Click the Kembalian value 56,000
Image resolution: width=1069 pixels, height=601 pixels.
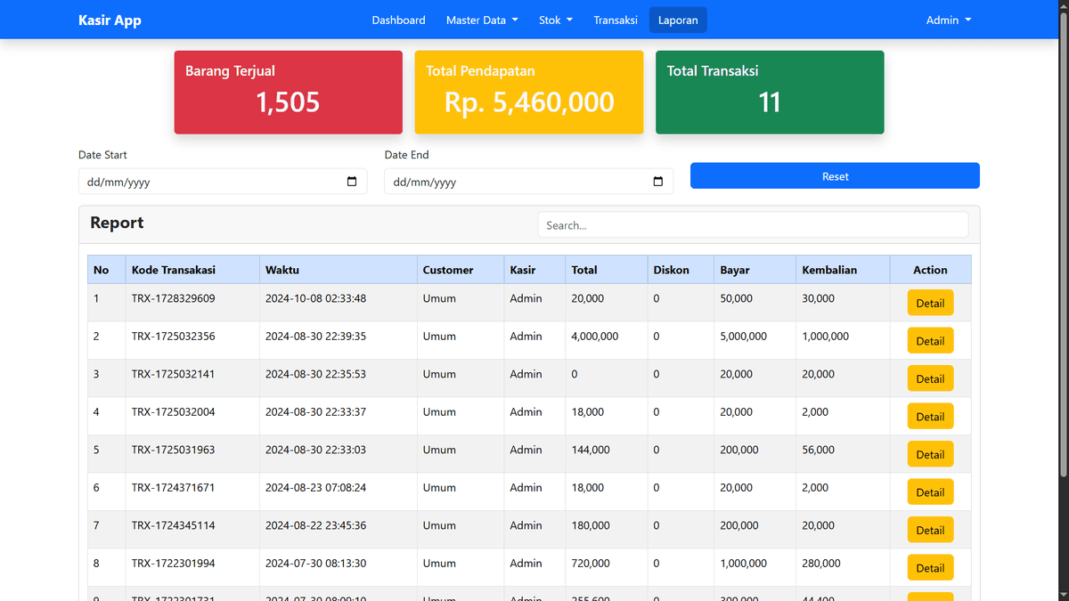point(819,450)
